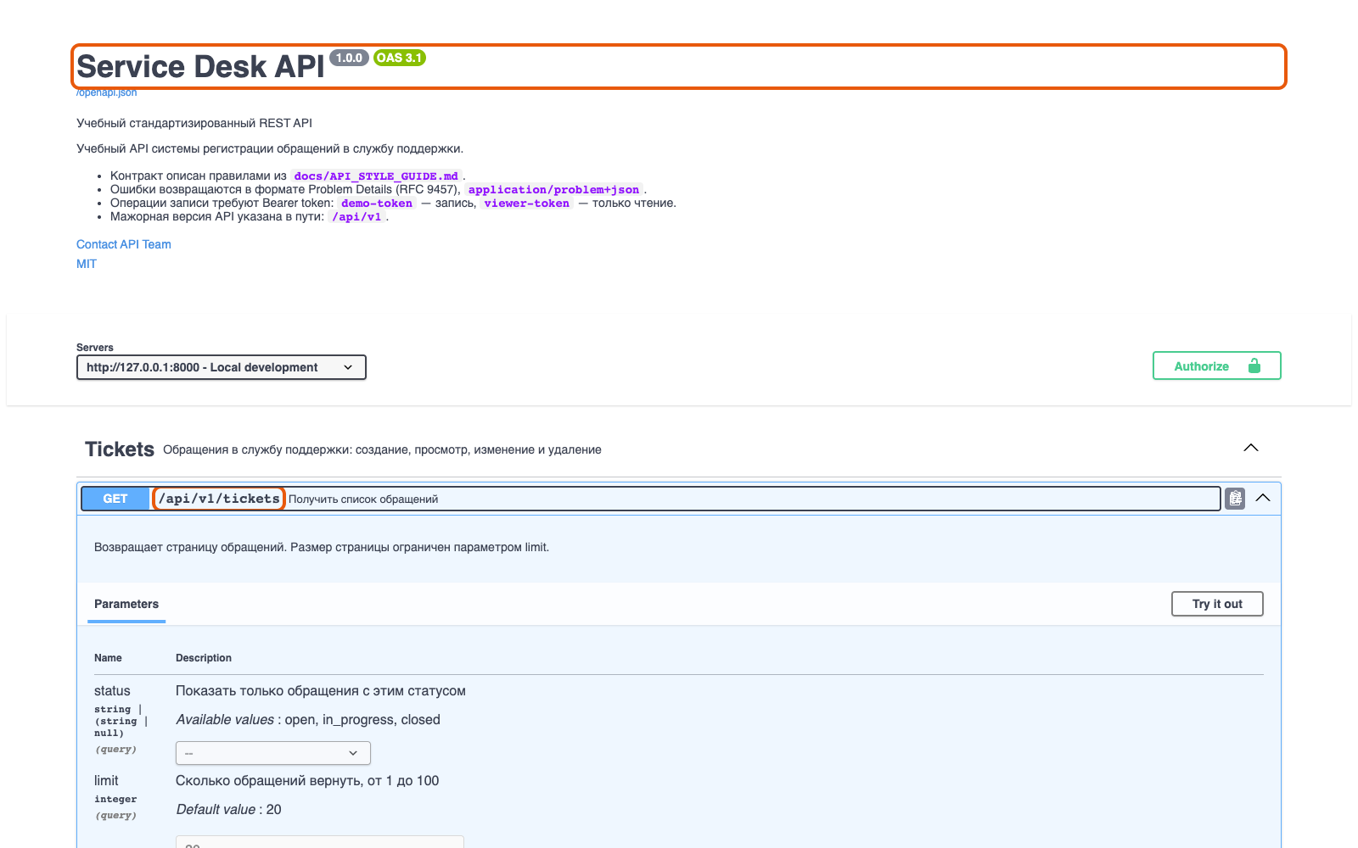This screenshot has height=848, width=1358.
Task: Open the MIT license link
Action: [87, 264]
